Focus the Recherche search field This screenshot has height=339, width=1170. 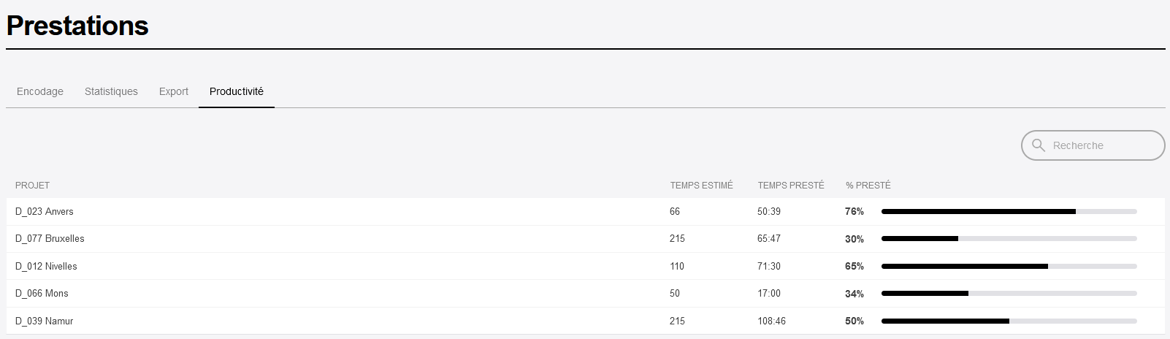point(1093,145)
